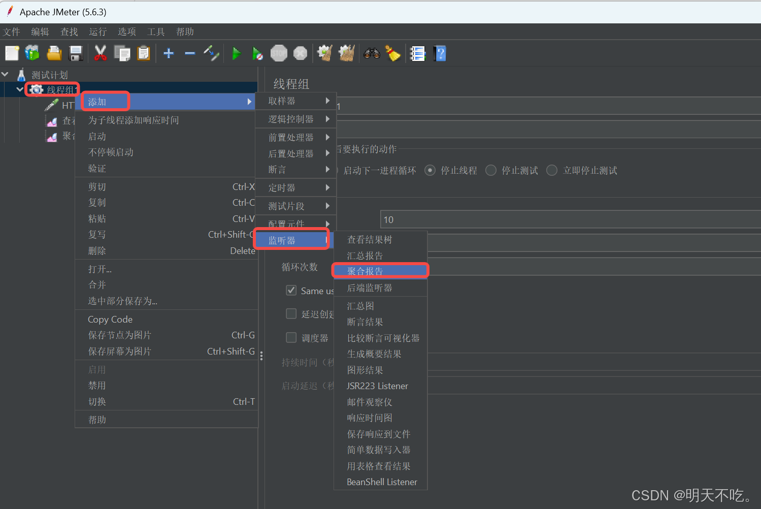Image resolution: width=761 pixels, height=509 pixels.
Task: Collapse the 测试计划 tree node
Action: (x=5, y=75)
